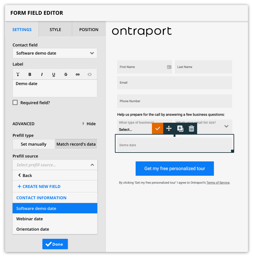Click the Last Name field
Image resolution: width=253 pixels, height=257 pixels.
click(203, 67)
